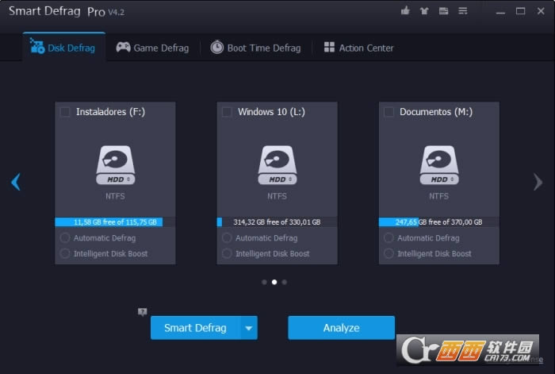Enable Automatic Defrag for Instaladores (F:)

tap(65, 237)
